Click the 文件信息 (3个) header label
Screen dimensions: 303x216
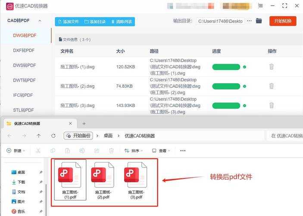pyautogui.click(x=75, y=39)
